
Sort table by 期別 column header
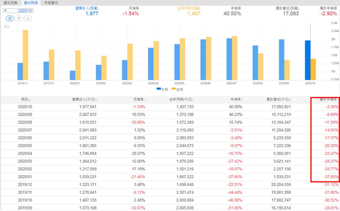click(x=26, y=99)
